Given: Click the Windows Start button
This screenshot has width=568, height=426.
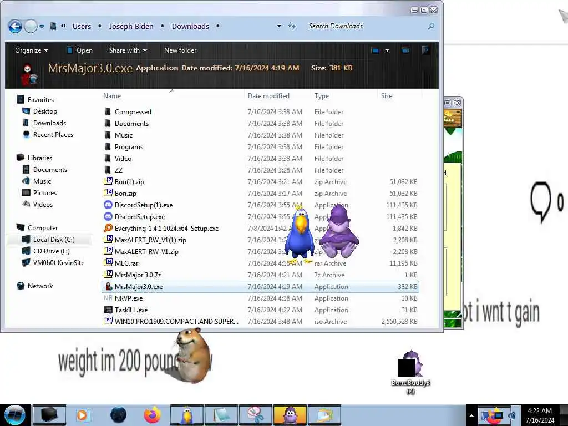Looking at the screenshot, I should coord(15,414).
